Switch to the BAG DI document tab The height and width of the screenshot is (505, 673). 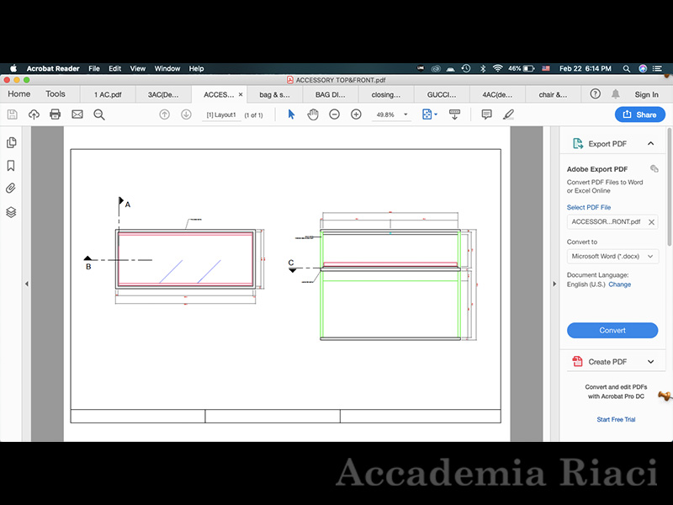click(x=330, y=94)
